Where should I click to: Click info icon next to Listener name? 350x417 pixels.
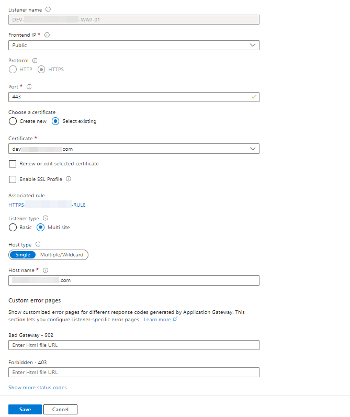click(x=49, y=9)
